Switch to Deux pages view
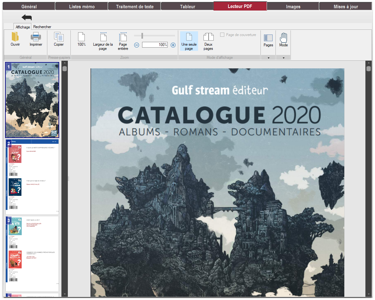 pyautogui.click(x=208, y=41)
